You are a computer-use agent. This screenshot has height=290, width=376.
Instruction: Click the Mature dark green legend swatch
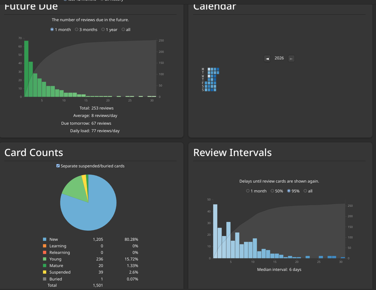(x=45, y=266)
